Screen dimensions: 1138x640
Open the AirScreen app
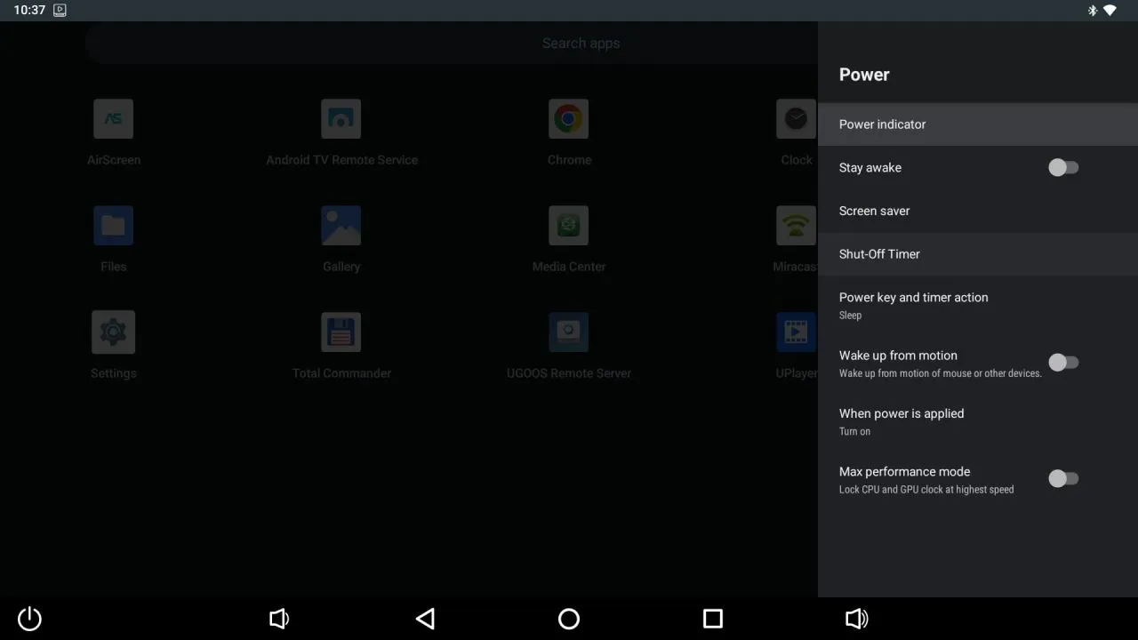tap(113, 118)
